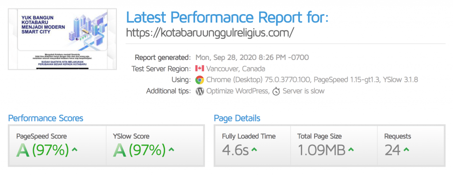Click the green arrow beside 4.6s load time
This screenshot has width=453, height=176.
click(x=254, y=150)
